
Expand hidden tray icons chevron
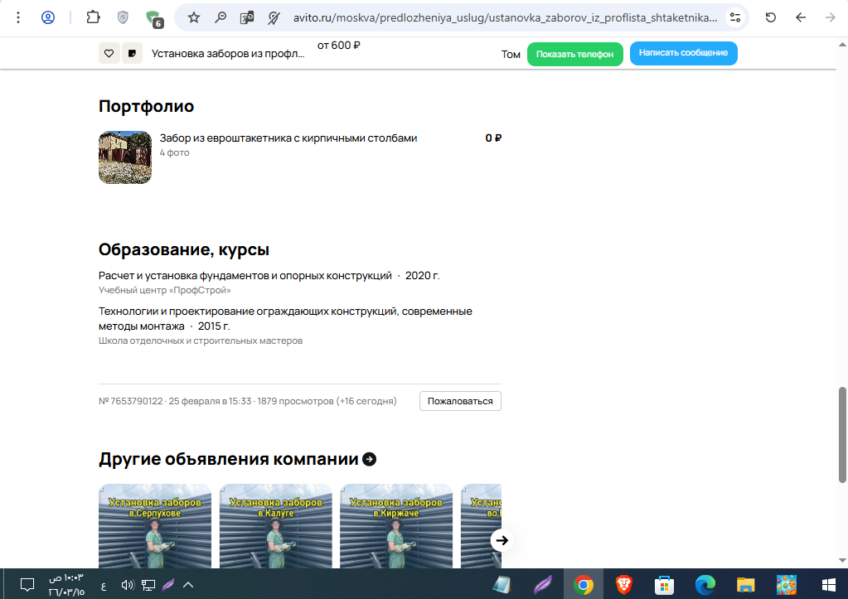188,584
